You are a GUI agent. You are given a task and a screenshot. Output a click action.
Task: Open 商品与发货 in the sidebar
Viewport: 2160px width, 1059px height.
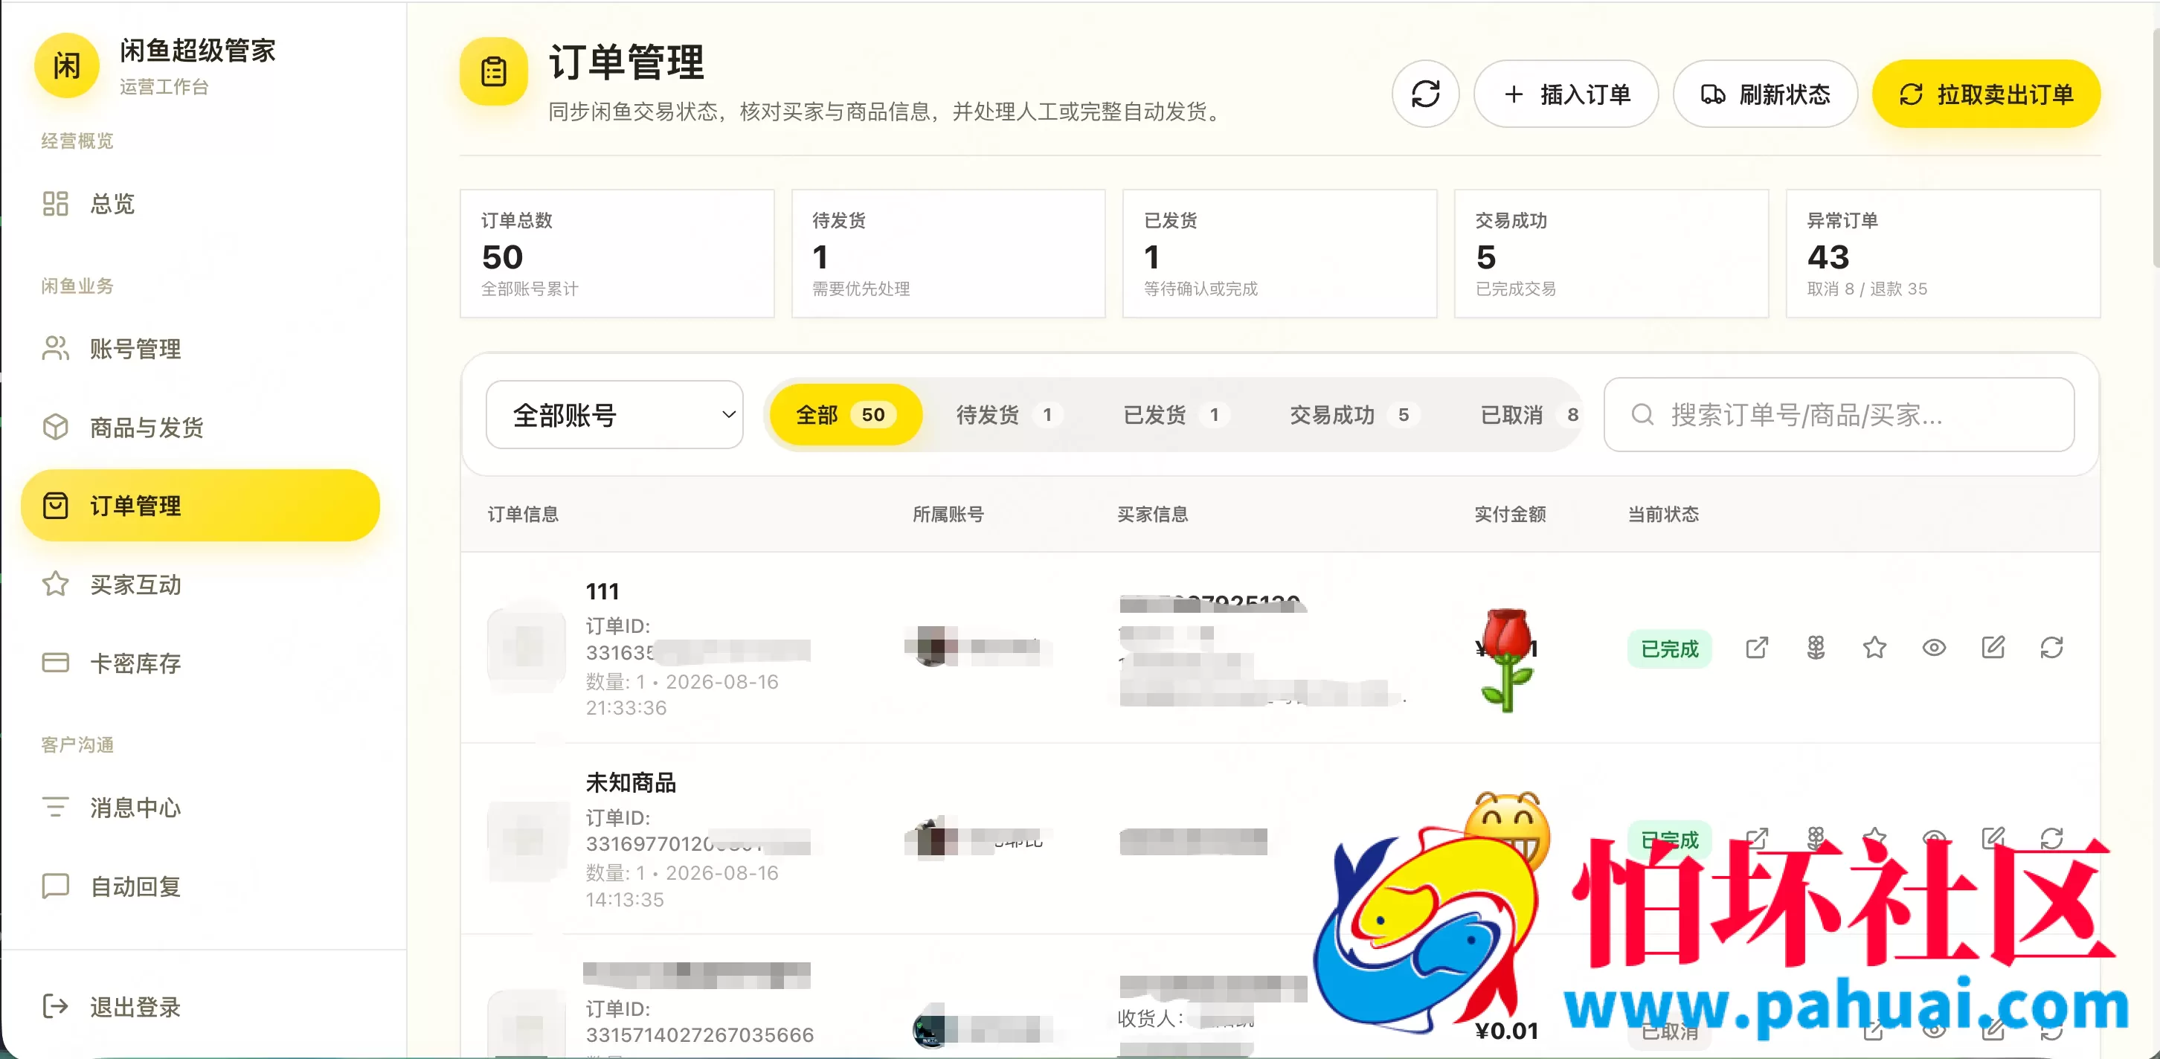pos(200,428)
